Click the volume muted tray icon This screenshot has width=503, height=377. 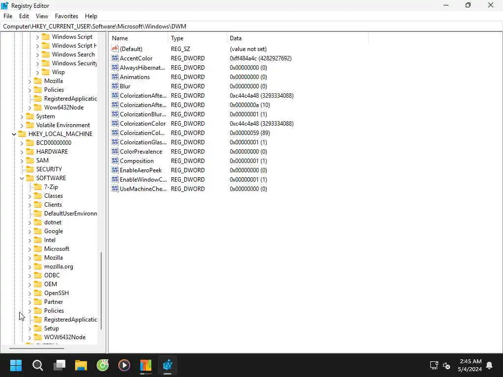tap(446, 365)
